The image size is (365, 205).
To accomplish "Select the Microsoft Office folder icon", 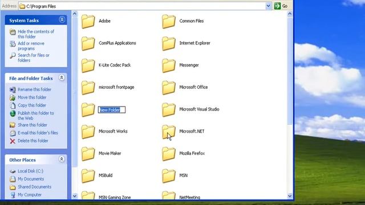I will click(169, 88).
